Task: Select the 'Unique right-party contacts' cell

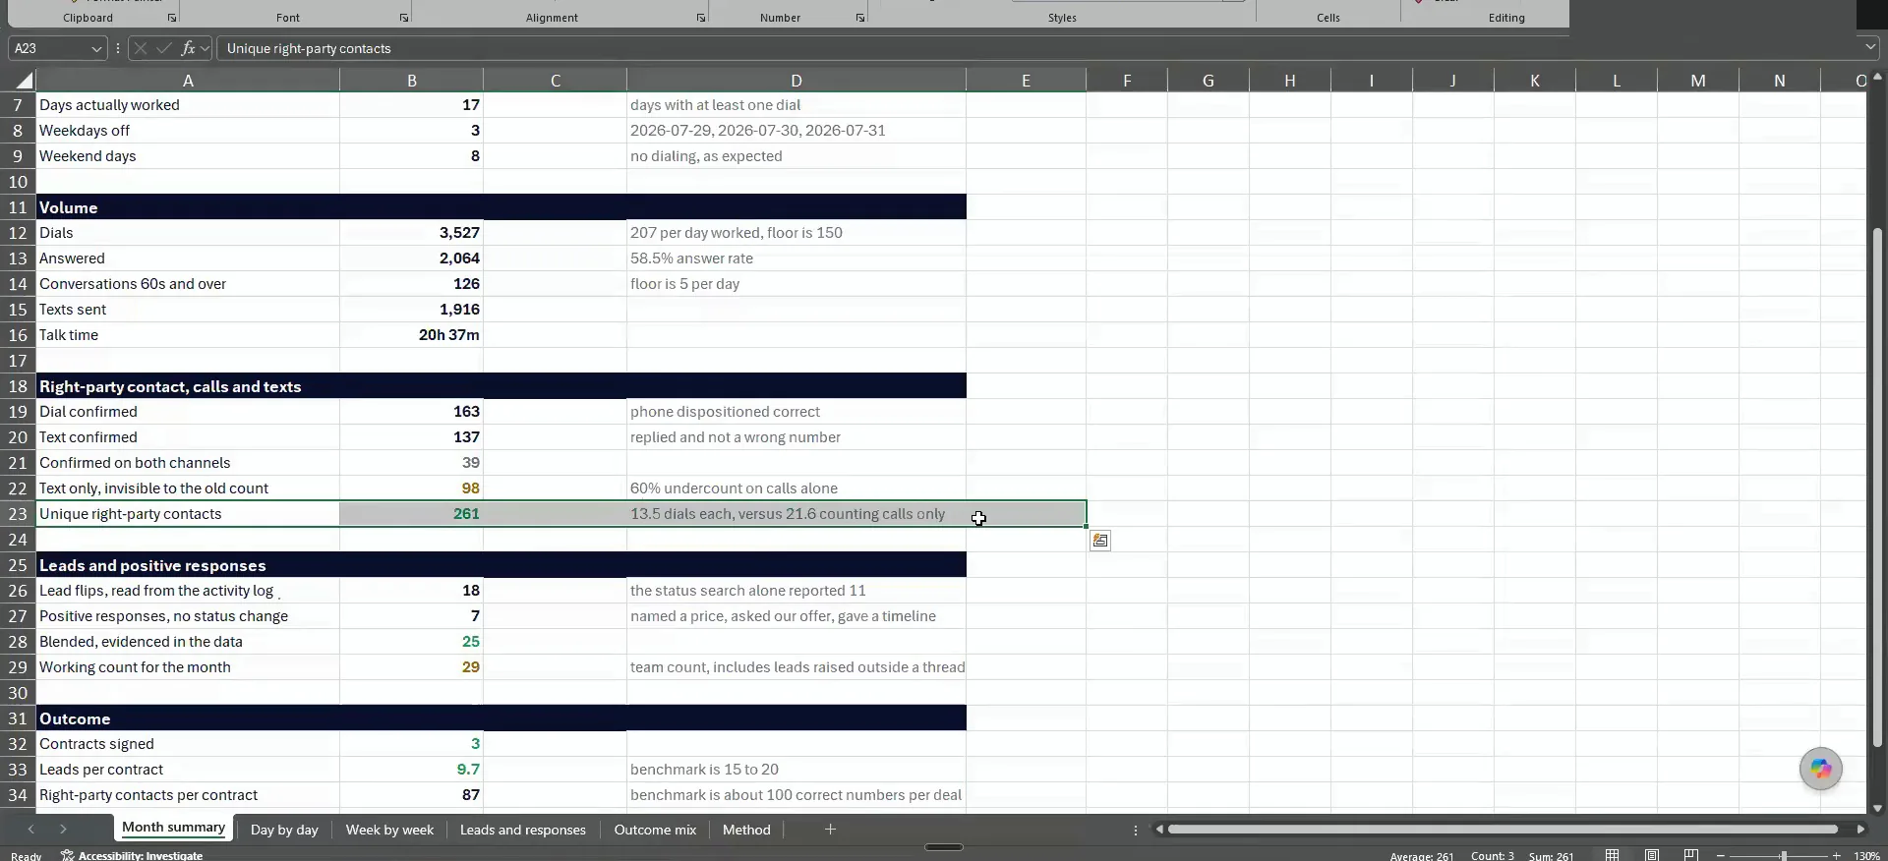Action: coord(188,514)
